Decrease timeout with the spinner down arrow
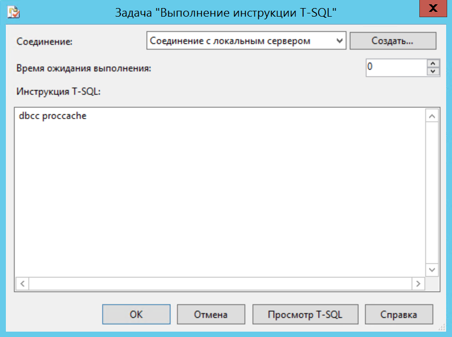This screenshot has height=337, width=452. pyautogui.click(x=433, y=72)
